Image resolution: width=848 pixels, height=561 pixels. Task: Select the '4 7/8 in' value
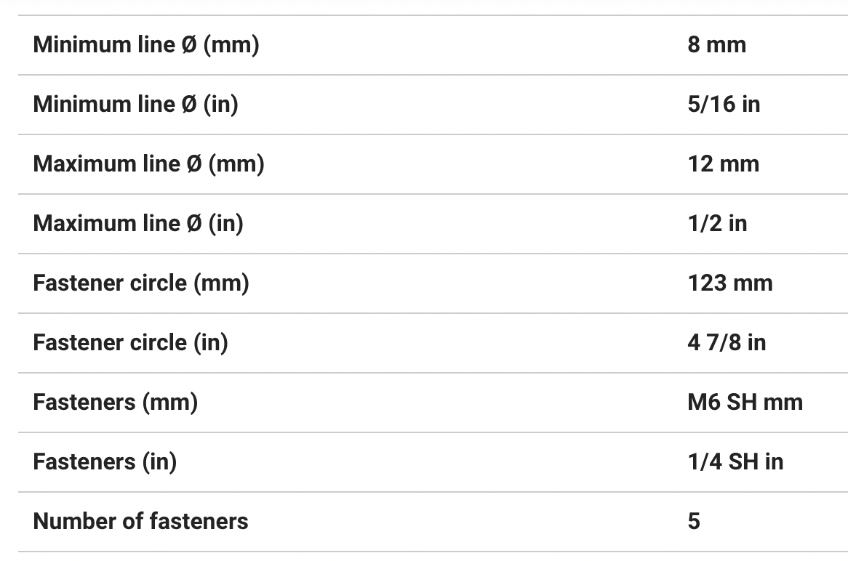[x=727, y=343]
